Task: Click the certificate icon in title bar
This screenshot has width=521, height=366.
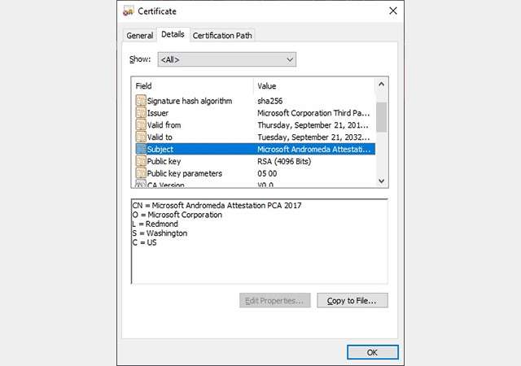Action: 129,11
